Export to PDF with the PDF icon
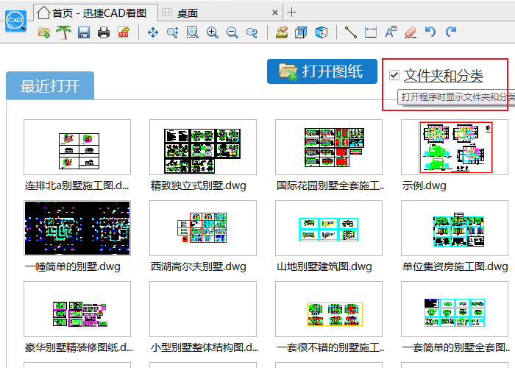Viewport: 515px width, 368px height. 124,32
